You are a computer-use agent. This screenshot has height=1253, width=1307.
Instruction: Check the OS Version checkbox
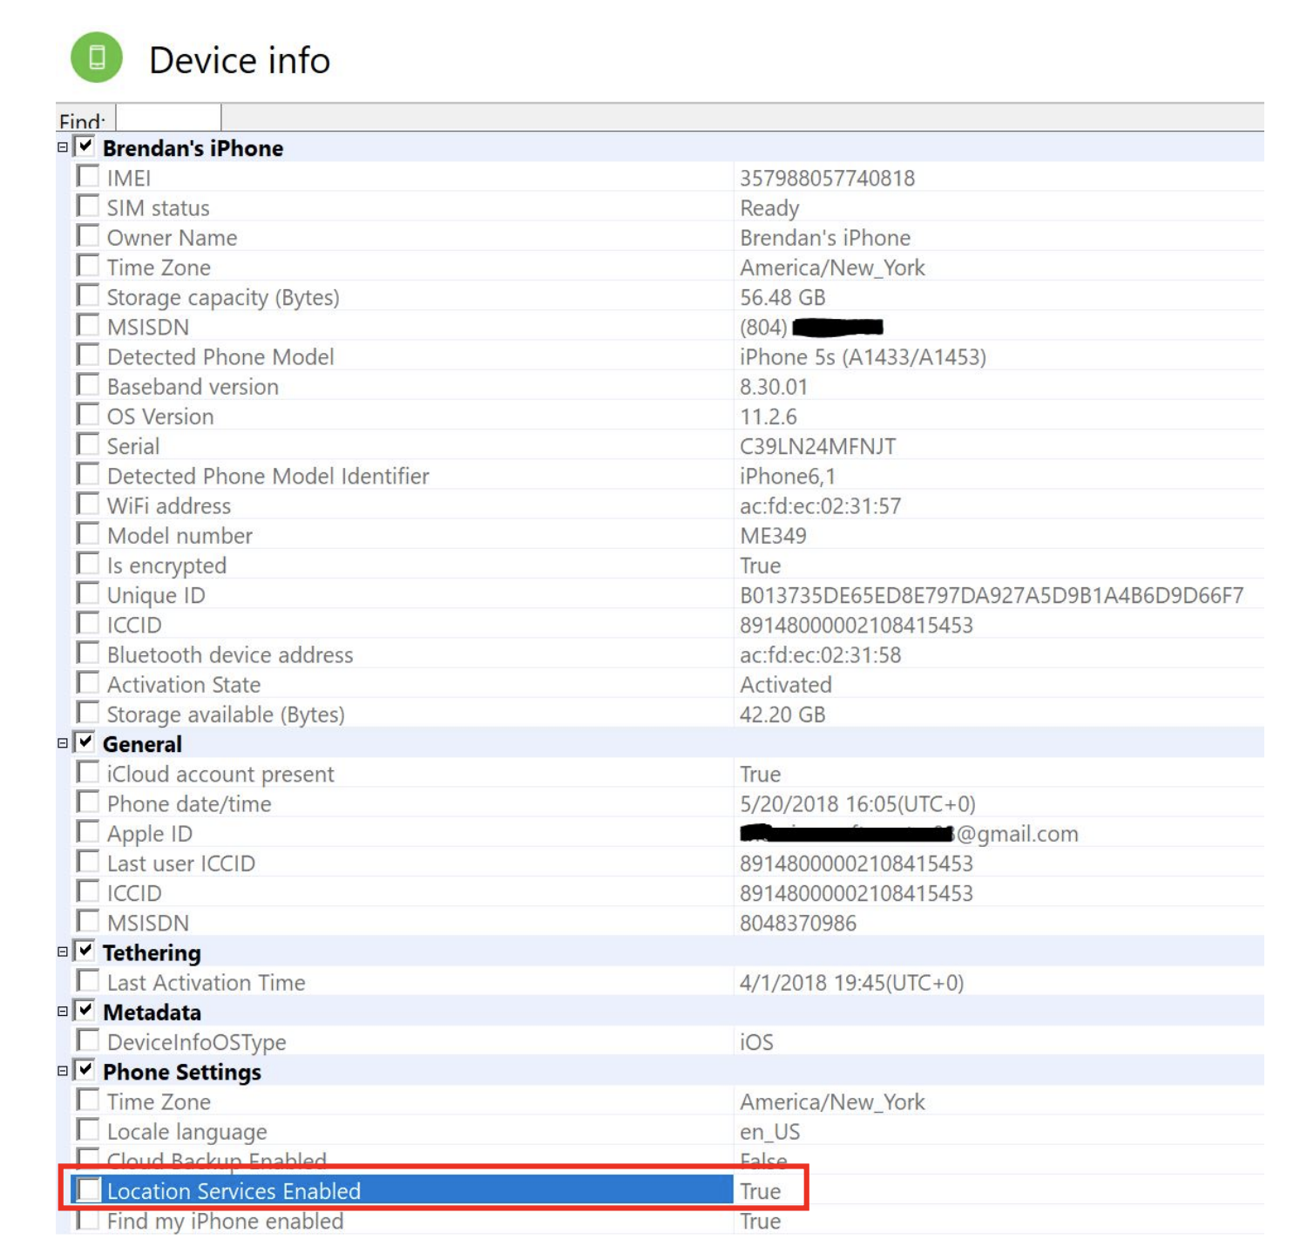[88, 414]
